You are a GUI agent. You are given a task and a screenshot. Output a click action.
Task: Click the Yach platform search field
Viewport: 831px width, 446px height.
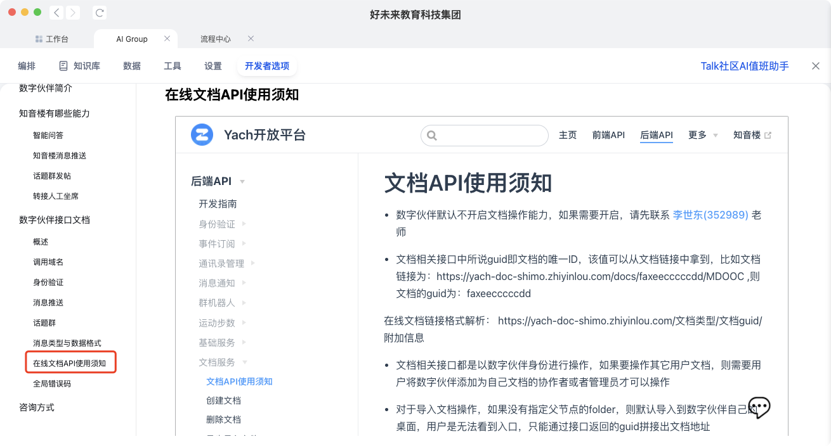(x=485, y=136)
